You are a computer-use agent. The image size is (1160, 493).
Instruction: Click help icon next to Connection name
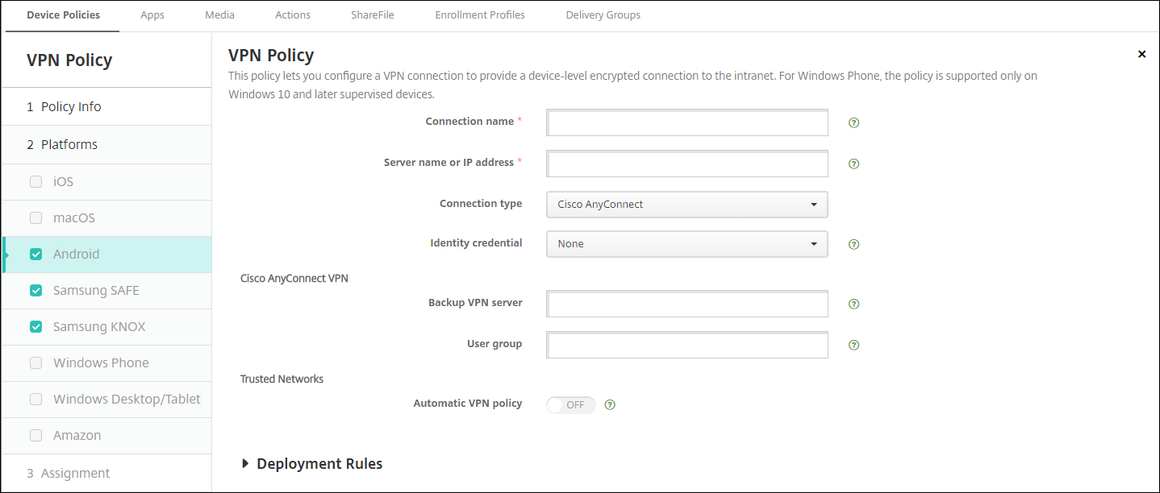tap(854, 123)
